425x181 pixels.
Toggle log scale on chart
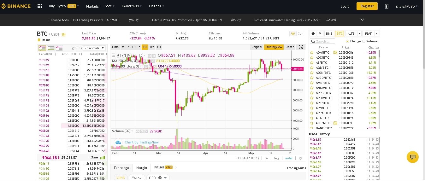click(x=276, y=158)
